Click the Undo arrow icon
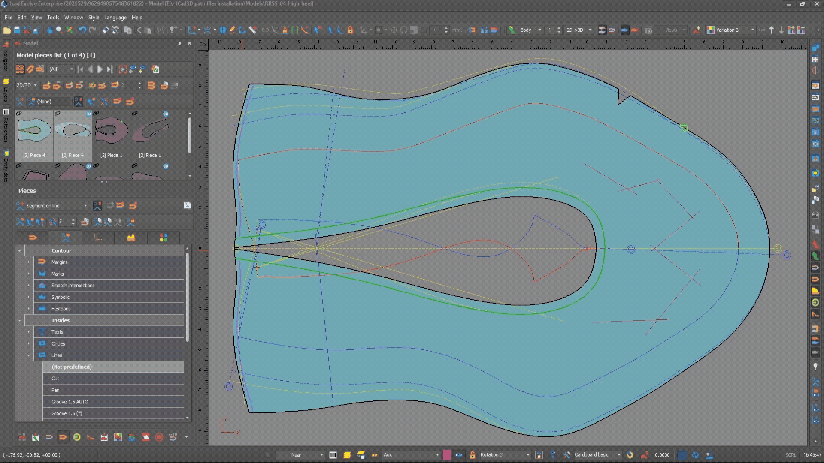 pyautogui.click(x=82, y=30)
